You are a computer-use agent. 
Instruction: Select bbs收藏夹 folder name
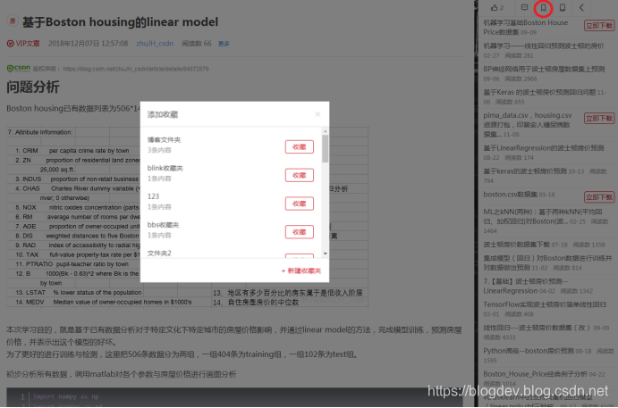click(163, 225)
